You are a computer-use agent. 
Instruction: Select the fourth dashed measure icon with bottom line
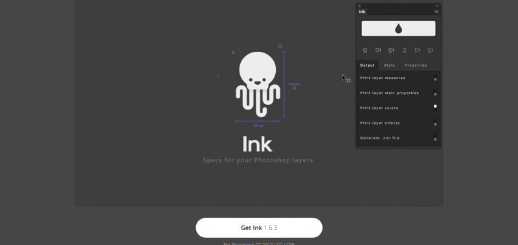[404, 51]
